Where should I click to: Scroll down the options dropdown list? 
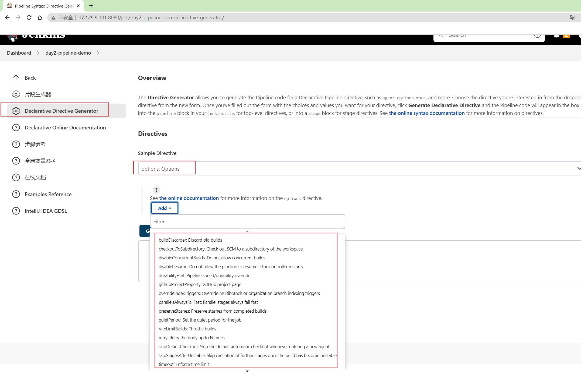[x=248, y=371]
